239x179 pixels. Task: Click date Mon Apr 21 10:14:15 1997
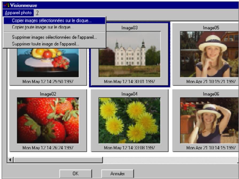click(211, 148)
